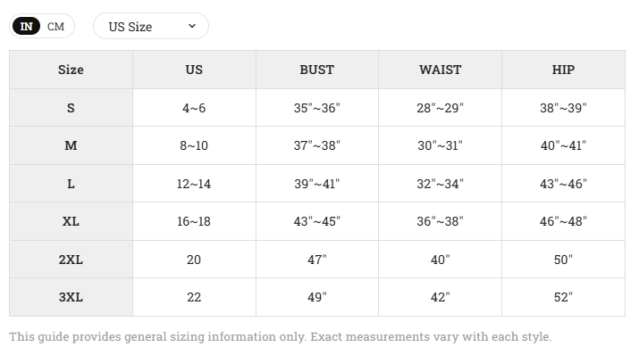Click the Size column header

tap(71, 70)
